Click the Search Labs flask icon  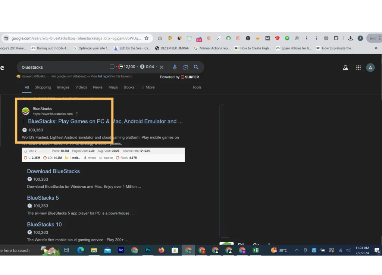345,68
